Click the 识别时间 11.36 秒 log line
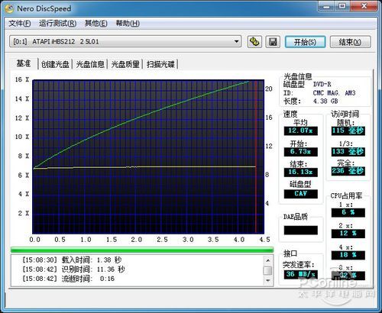Viewport: 382px width, 313px height. pyautogui.click(x=73, y=269)
